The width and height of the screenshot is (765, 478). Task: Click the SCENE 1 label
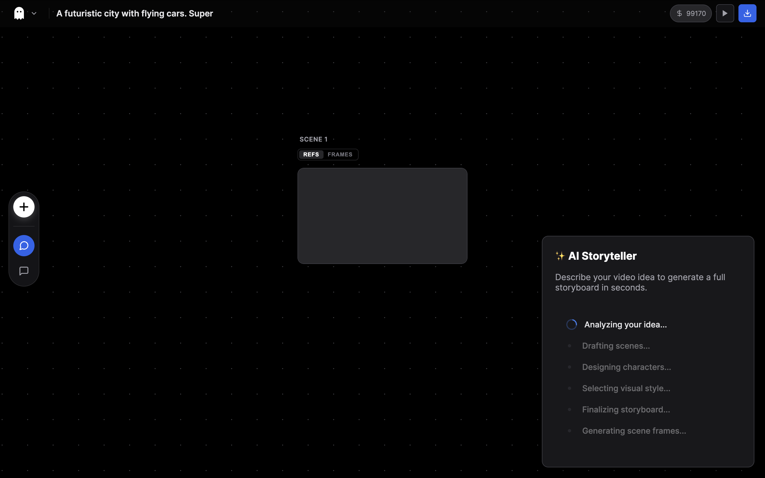(x=313, y=139)
